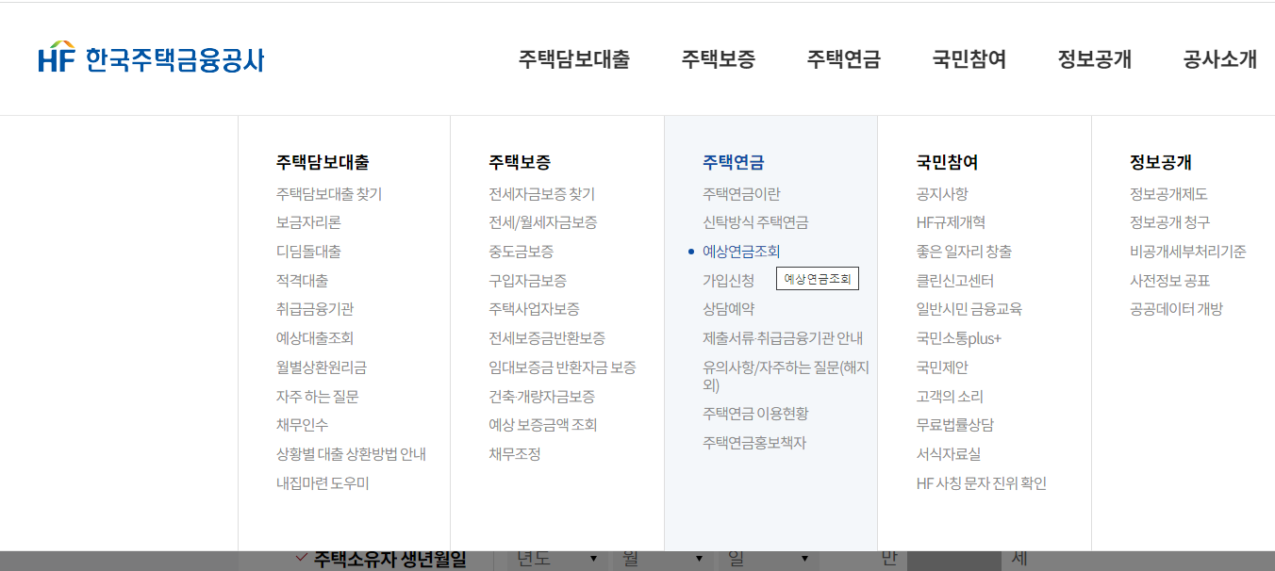Select the 국민참여 column heading
The height and width of the screenshot is (571, 1275).
click(x=947, y=162)
